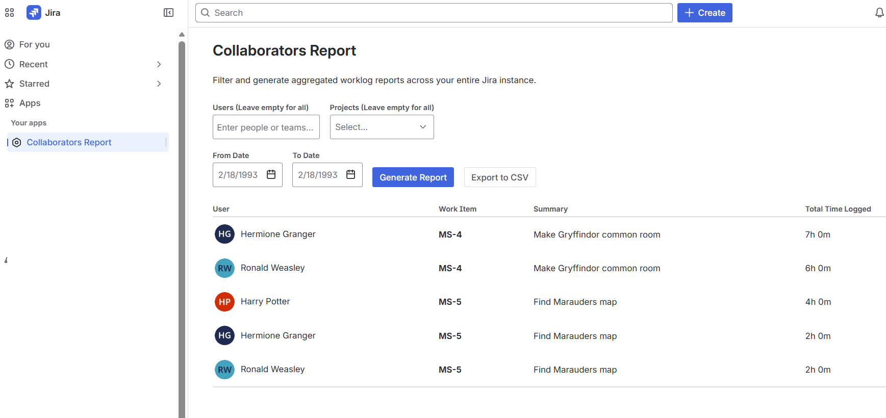
Task: Expand the Recent menu chevron
Action: 159,64
